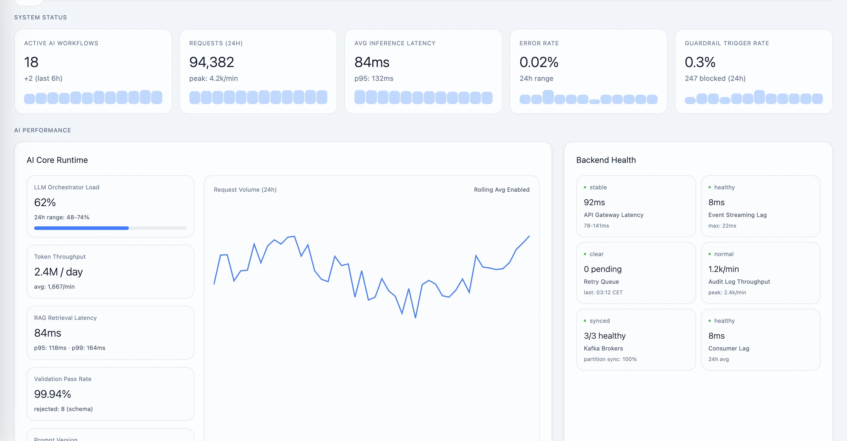Click the green stable status dot
This screenshot has height=441, width=847.
pos(585,187)
